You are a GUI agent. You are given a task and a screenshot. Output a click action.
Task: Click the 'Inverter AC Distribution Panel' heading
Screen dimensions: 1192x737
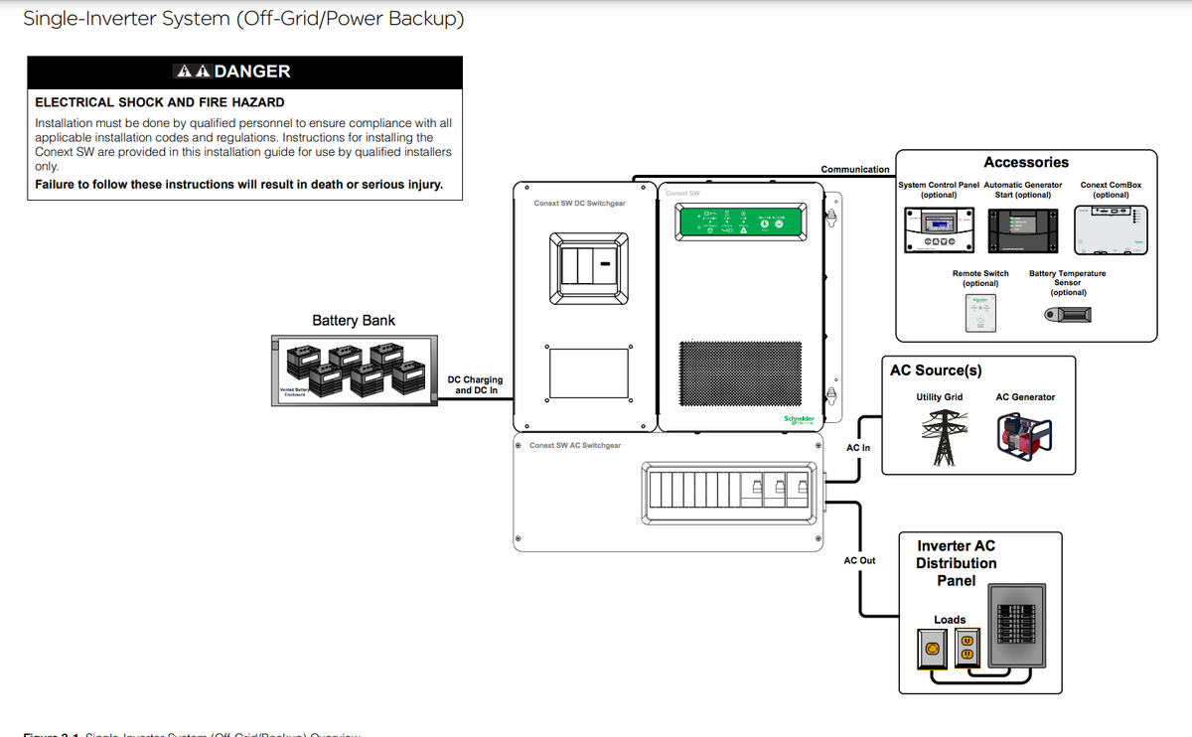[x=956, y=563]
